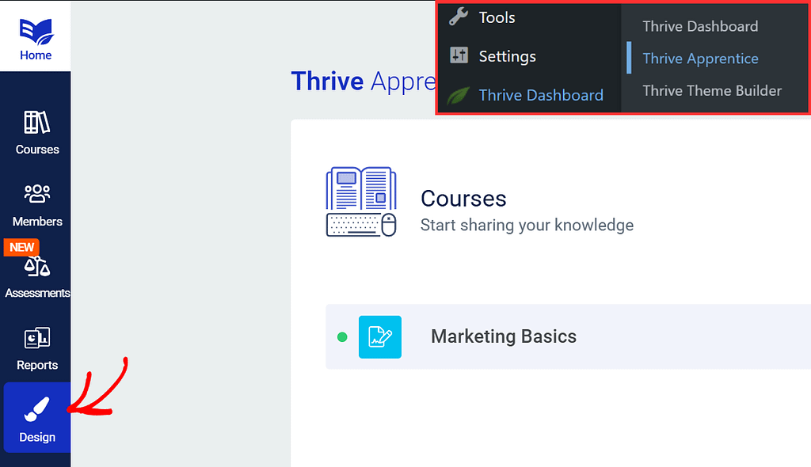Open the Marketing Basics course title
811x467 pixels.
(x=503, y=336)
